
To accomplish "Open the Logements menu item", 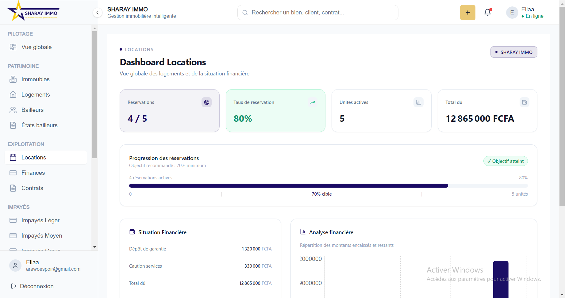I will point(35,95).
